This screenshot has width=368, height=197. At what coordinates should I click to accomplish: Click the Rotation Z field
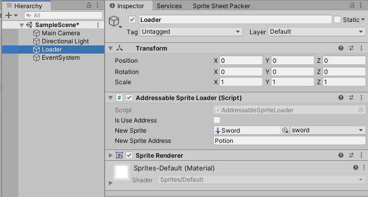click(x=344, y=71)
